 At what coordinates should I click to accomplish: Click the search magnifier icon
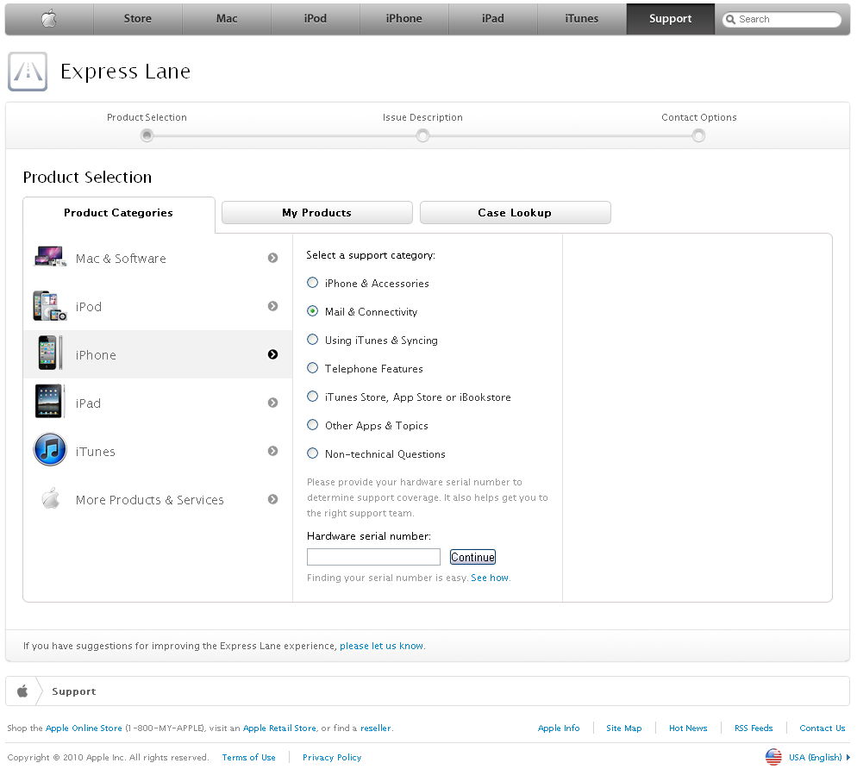730,20
